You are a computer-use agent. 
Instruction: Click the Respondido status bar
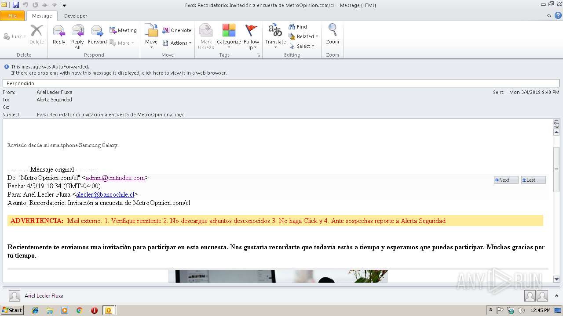coord(281,83)
